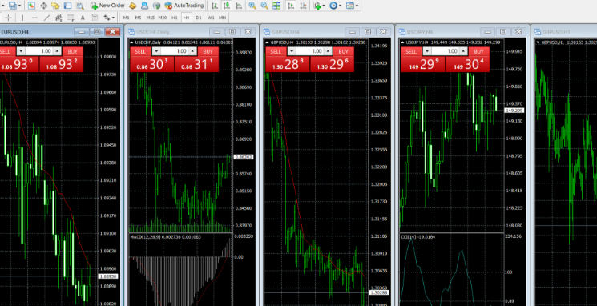597x306 pixels.
Task: Expand one-click trading panel on GBPUSD H1 chart
Action: [x=539, y=42]
